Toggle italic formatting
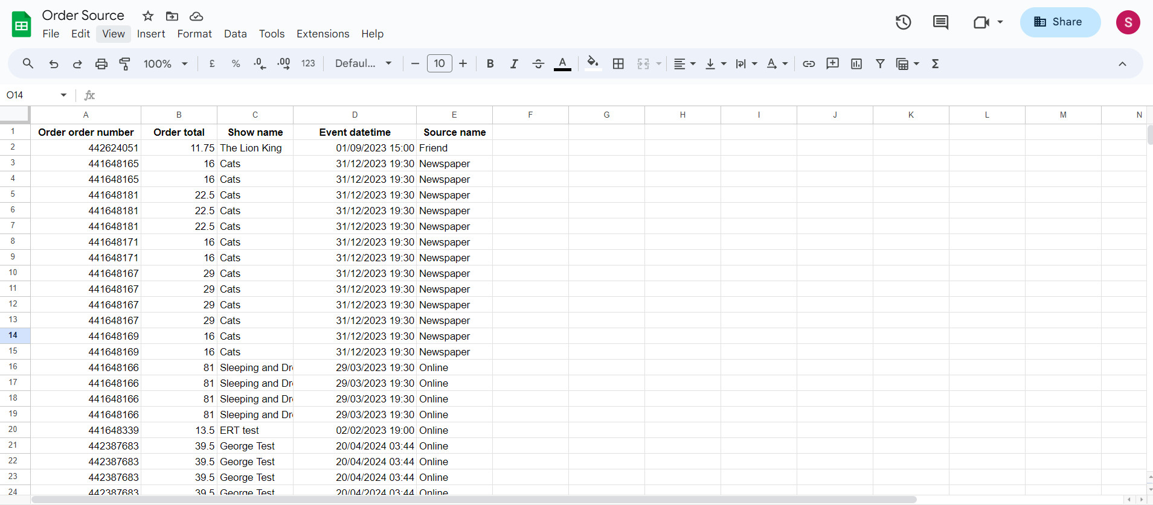This screenshot has height=505, width=1153. pos(514,63)
